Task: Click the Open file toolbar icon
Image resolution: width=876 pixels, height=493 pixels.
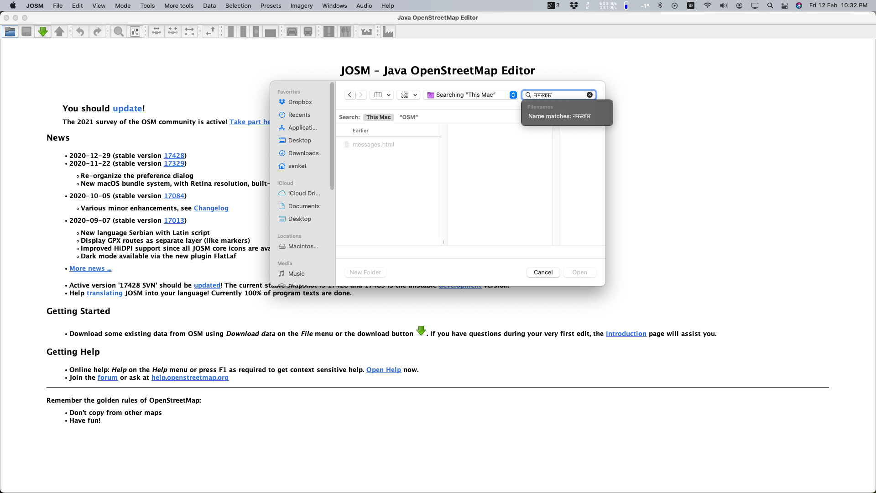Action: tap(10, 31)
